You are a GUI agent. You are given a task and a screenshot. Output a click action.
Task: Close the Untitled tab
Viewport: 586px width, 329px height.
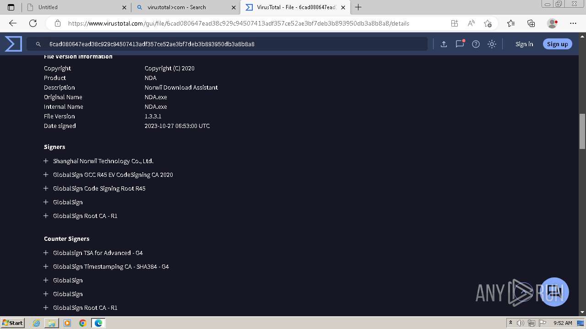125,7
